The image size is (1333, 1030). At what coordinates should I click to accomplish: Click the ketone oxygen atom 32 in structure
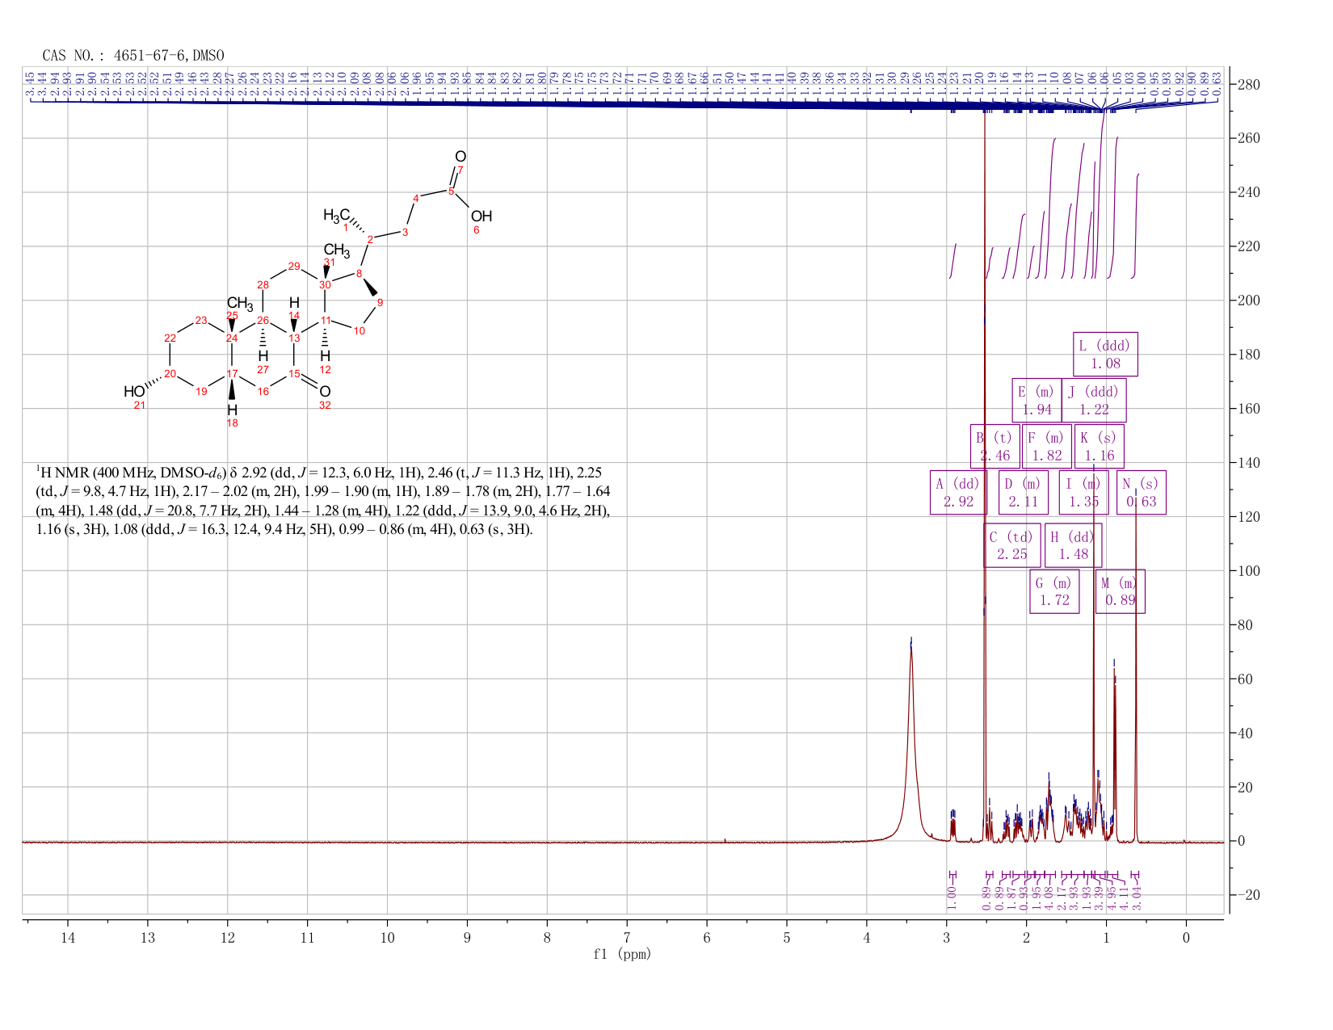pyautogui.click(x=325, y=392)
